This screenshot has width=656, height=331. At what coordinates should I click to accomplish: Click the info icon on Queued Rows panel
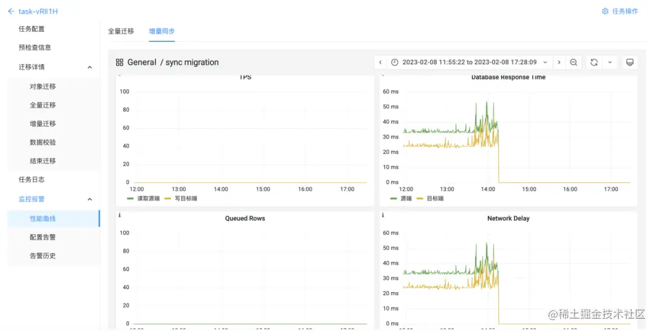(x=120, y=215)
